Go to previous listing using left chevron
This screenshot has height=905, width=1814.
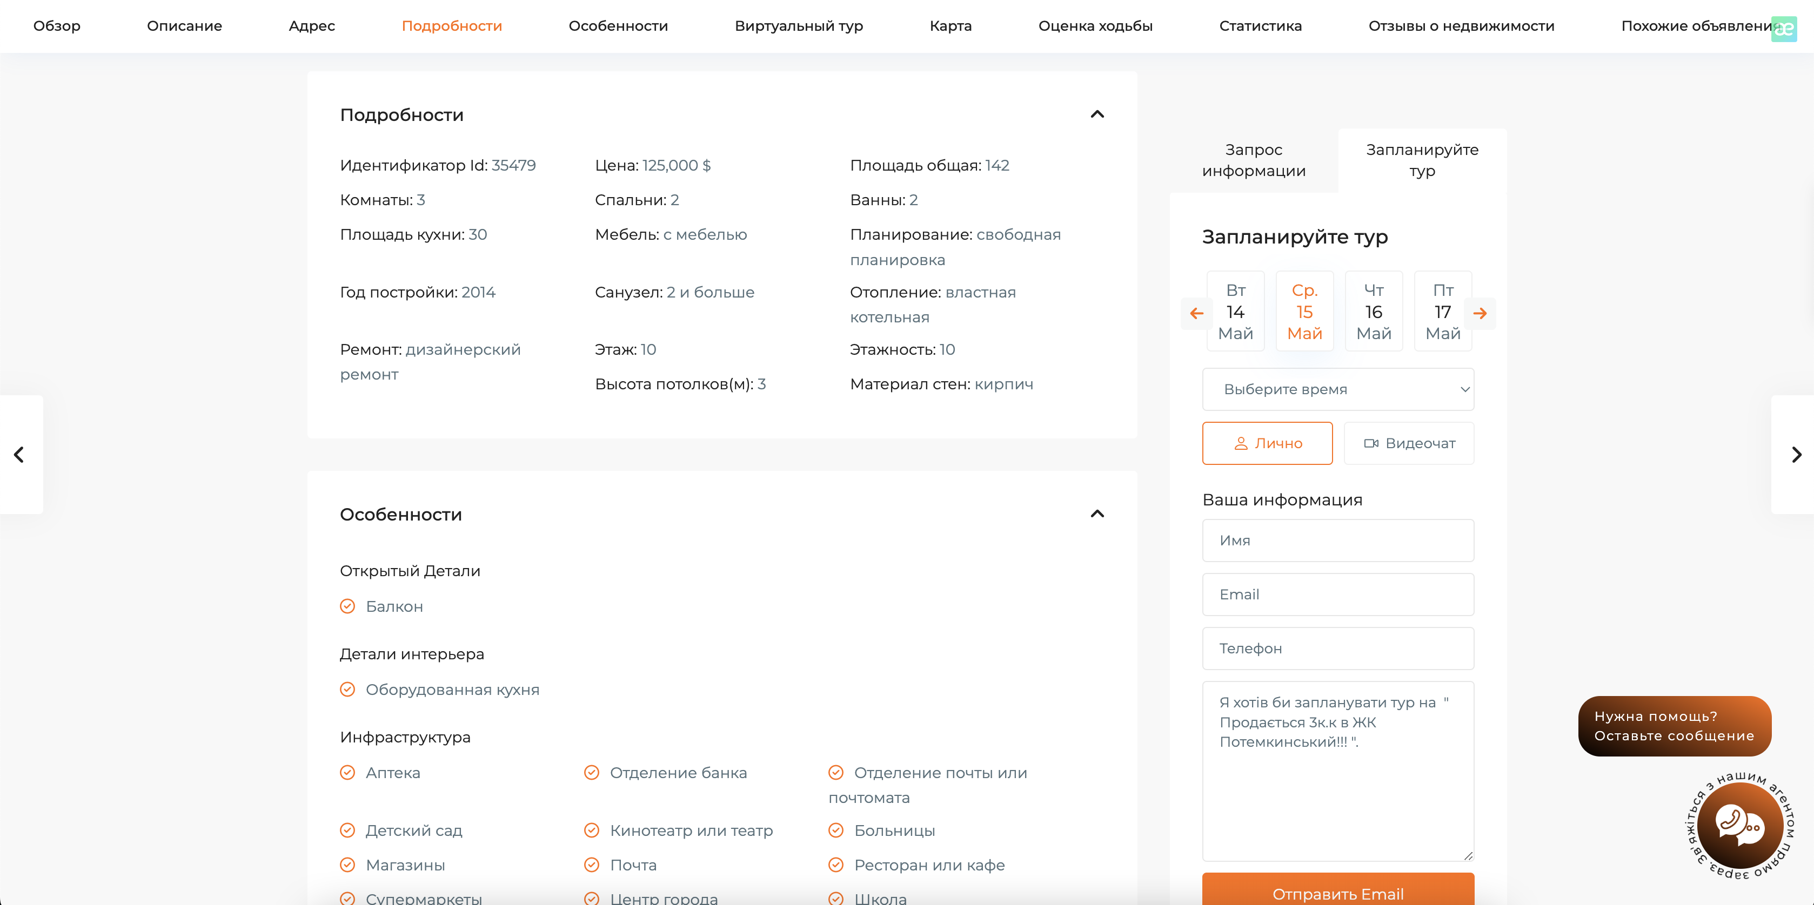(19, 455)
